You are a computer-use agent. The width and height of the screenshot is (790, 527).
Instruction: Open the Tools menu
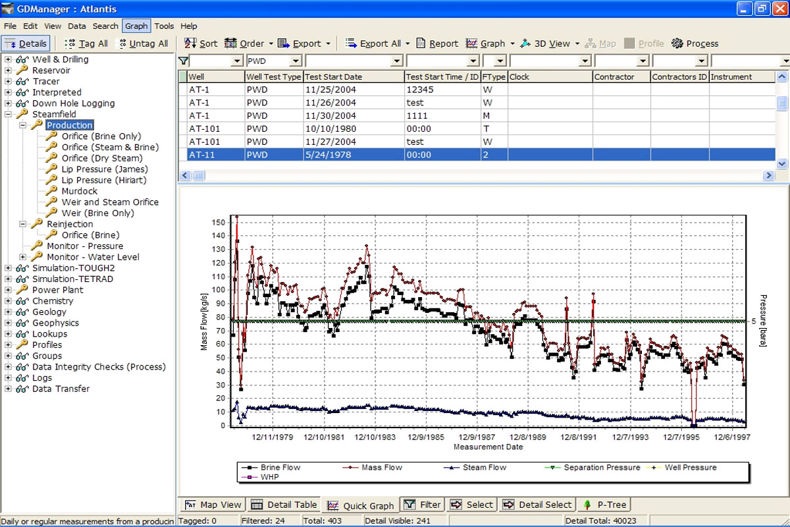[164, 26]
